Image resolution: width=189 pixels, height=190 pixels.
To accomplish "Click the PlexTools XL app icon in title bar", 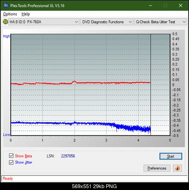I will click(x=6, y=6).
